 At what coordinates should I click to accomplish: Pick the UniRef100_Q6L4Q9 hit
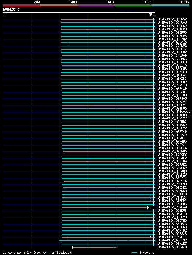(x=172, y=171)
